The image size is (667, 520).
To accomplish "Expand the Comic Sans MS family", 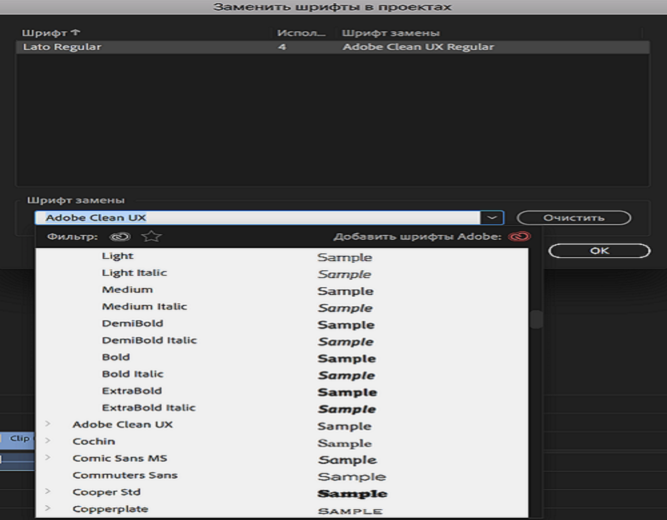I will pos(48,457).
